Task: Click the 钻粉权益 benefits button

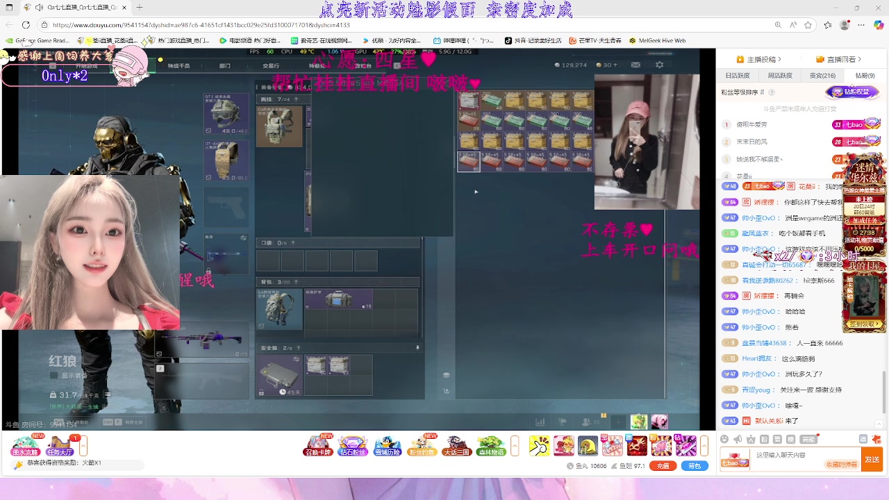Action: coord(851,92)
